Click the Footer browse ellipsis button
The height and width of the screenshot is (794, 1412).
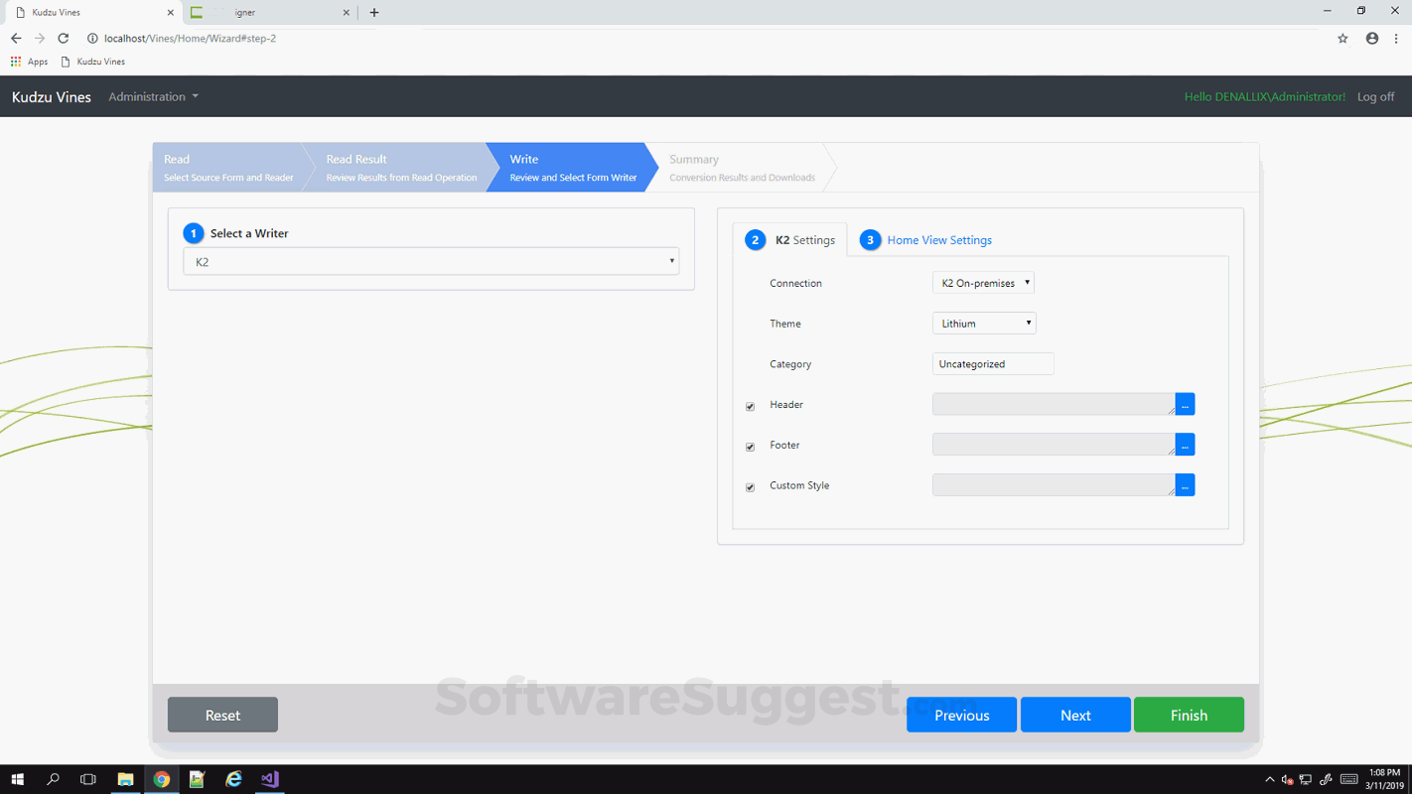(x=1185, y=445)
